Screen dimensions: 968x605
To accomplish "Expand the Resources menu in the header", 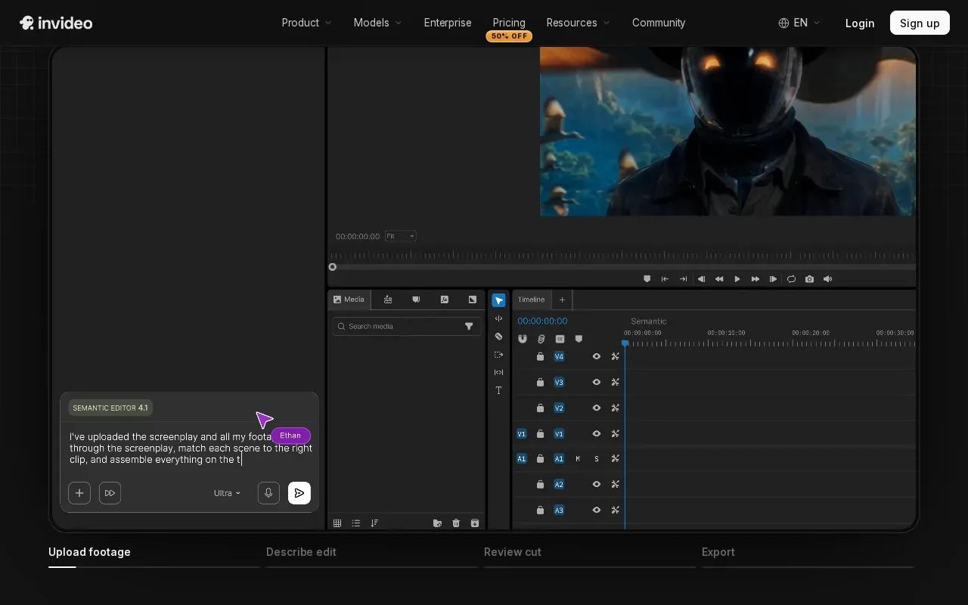I will (578, 23).
